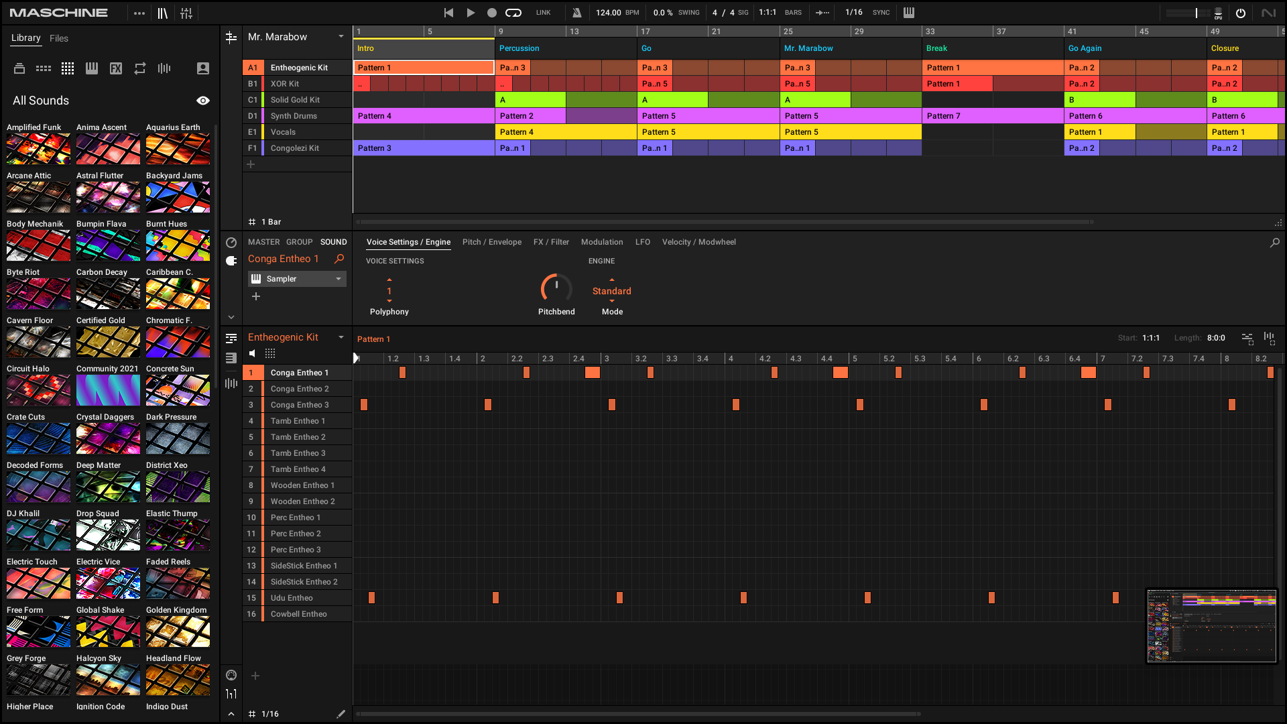This screenshot has width=1287, height=724.
Task: Click the control area search icon
Action: coord(1274,243)
